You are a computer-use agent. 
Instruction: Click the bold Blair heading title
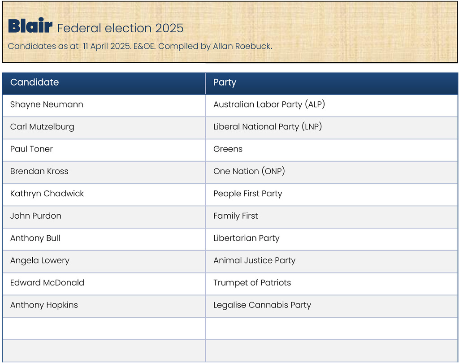coord(30,26)
